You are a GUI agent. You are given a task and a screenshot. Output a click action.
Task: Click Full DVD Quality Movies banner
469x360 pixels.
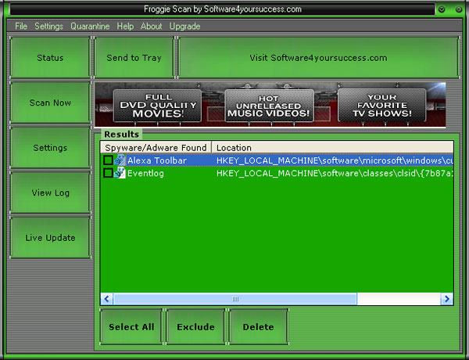(157, 106)
